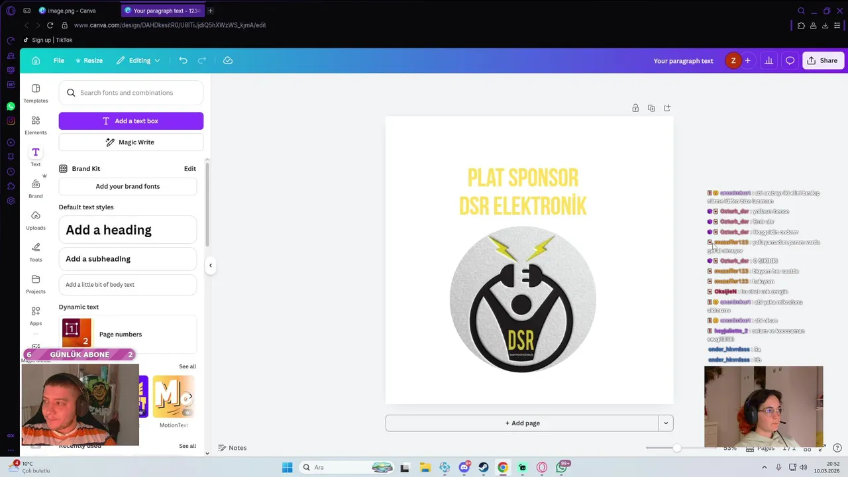Add collaborator with plus icon
This screenshot has height=477, width=848.
(x=747, y=60)
